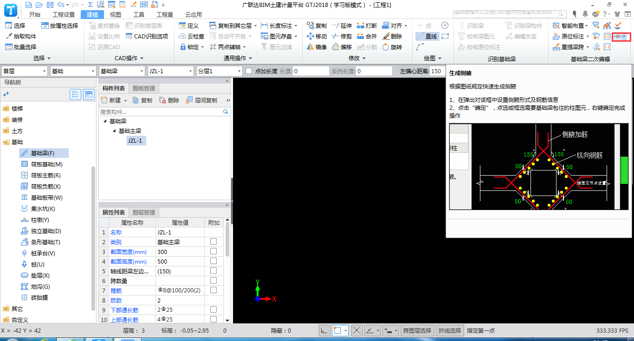Select the rectangle drawing tool

tap(445, 36)
